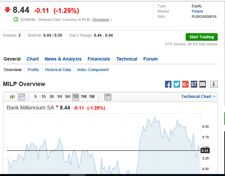View Historical Data sub-tab

(58, 70)
